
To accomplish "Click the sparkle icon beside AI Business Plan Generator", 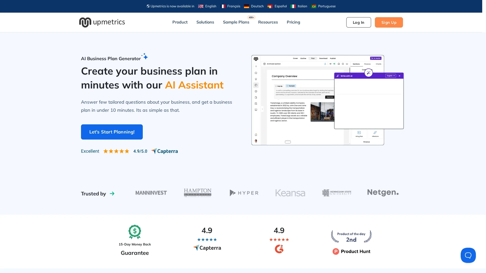I will (x=145, y=56).
